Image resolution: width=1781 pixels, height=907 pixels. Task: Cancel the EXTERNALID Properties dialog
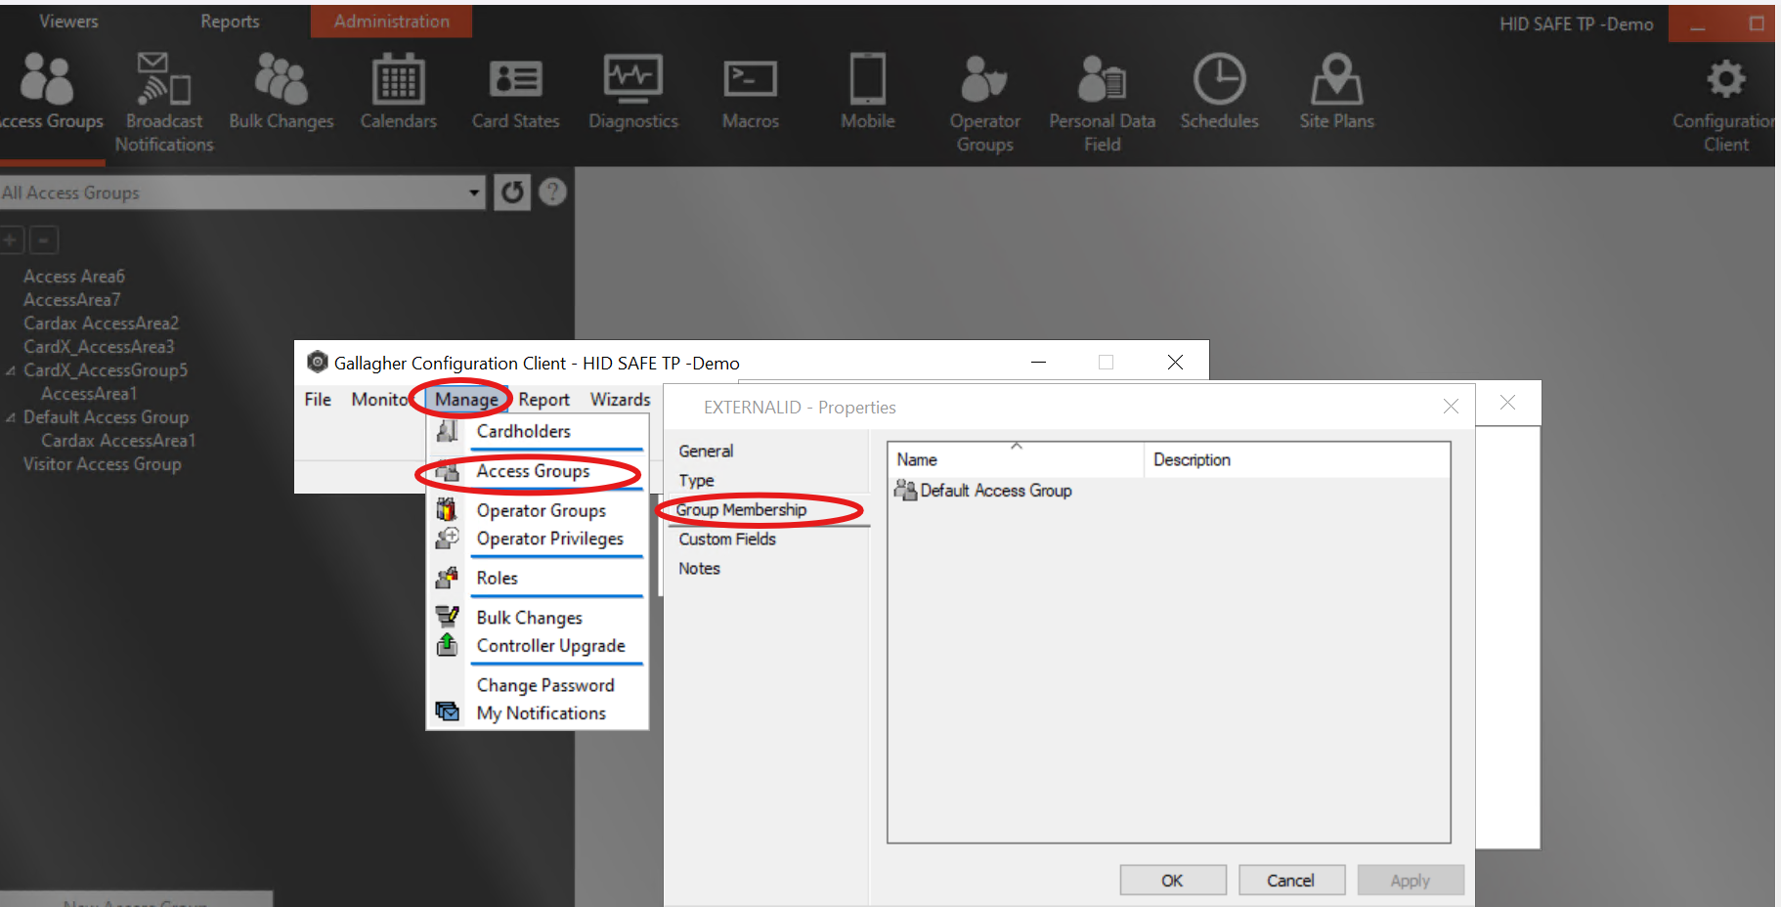coord(1291,881)
